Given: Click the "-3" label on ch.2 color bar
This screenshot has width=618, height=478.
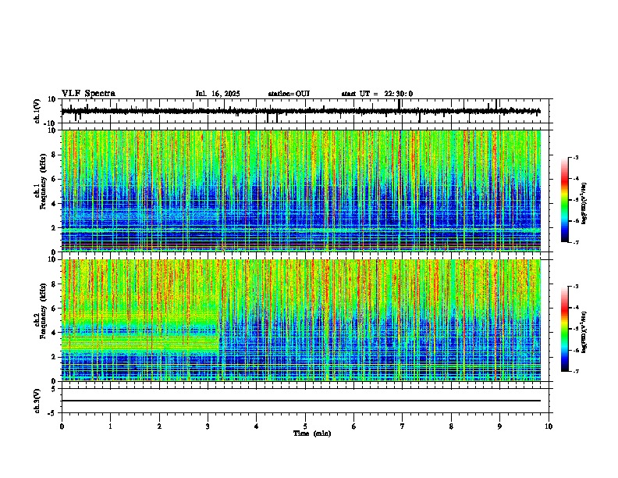Looking at the screenshot, I should pyautogui.click(x=575, y=287).
